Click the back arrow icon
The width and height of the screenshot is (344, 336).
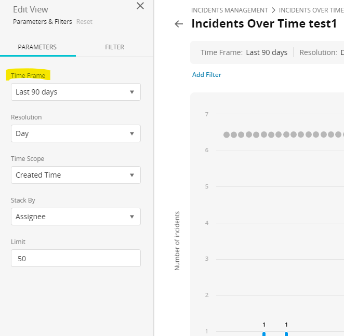pyautogui.click(x=179, y=24)
